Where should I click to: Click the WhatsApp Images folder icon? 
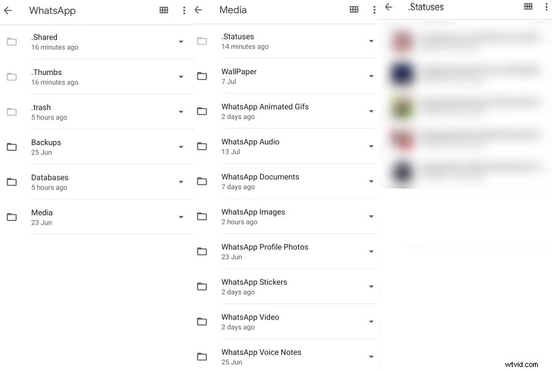pyautogui.click(x=202, y=216)
